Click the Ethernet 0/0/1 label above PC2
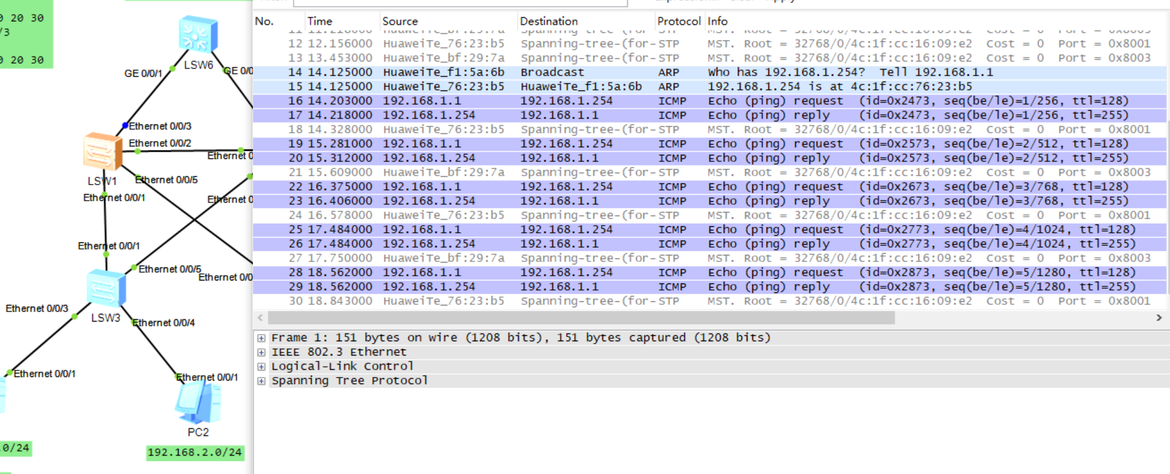Viewport: 1170px width, 474px height. tap(207, 378)
